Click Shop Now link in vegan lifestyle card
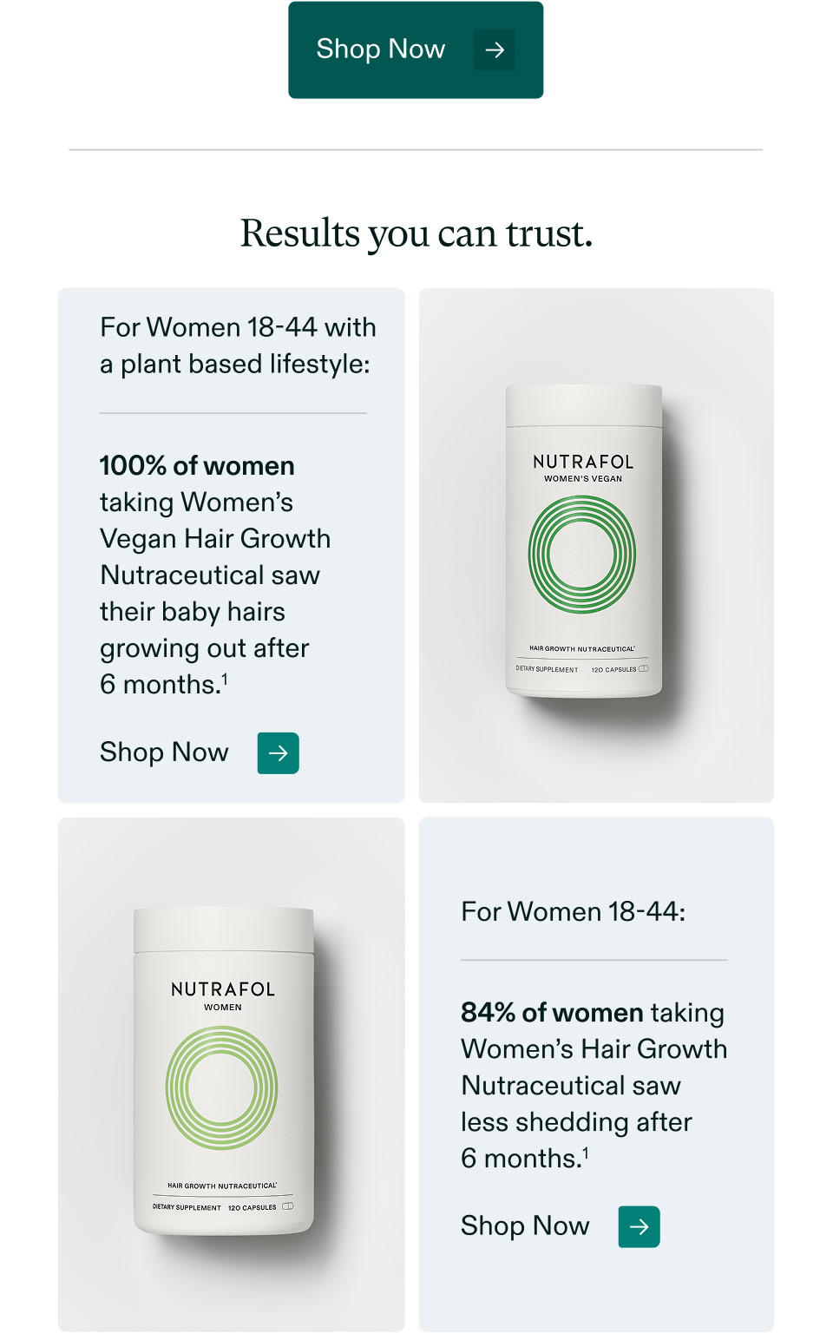833x1340 pixels. pyautogui.click(x=164, y=752)
